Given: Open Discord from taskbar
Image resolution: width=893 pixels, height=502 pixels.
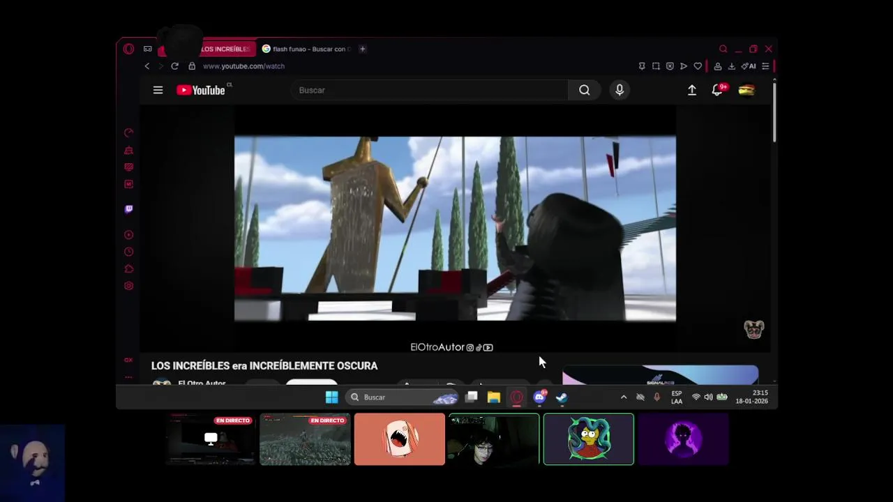Looking at the screenshot, I should (539, 397).
